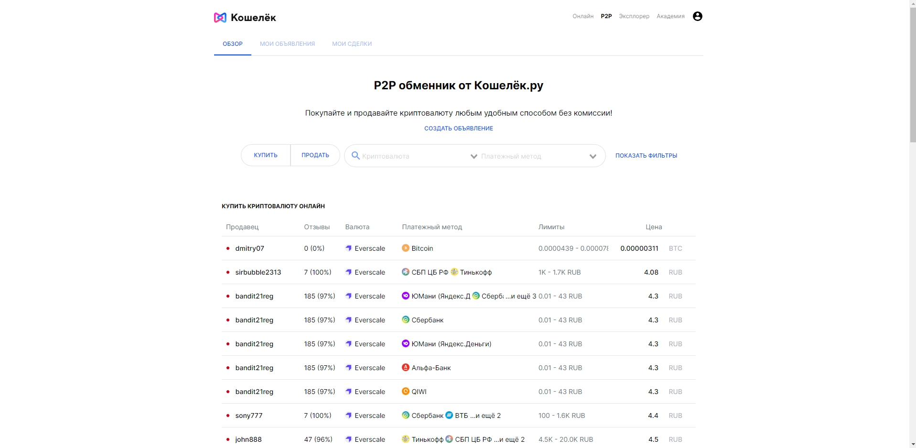This screenshot has width=916, height=448.
Task: Open the Академия navigation item
Action: pos(670,16)
